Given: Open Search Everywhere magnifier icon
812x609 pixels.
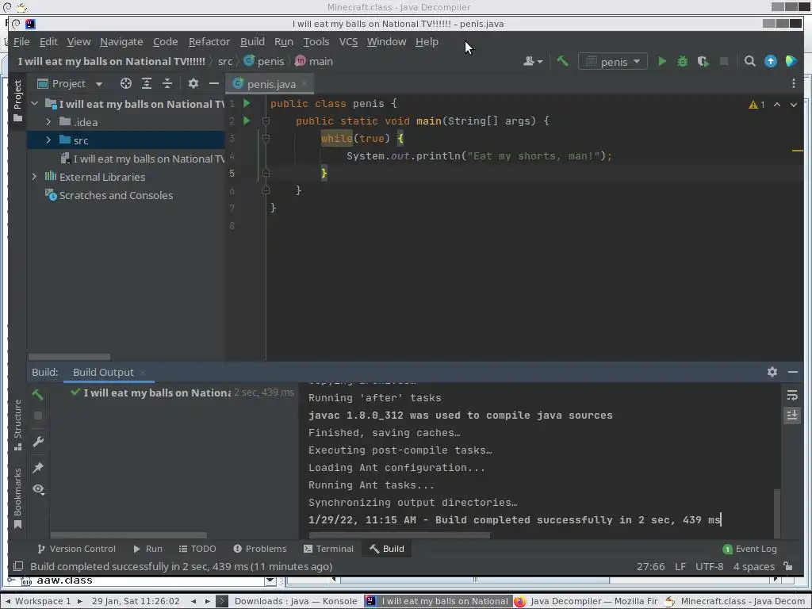Looking at the screenshot, I should tap(749, 61).
